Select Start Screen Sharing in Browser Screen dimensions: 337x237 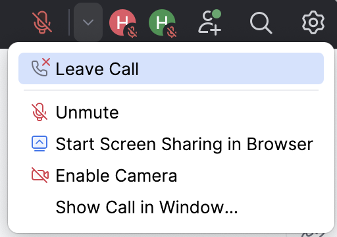point(171,144)
